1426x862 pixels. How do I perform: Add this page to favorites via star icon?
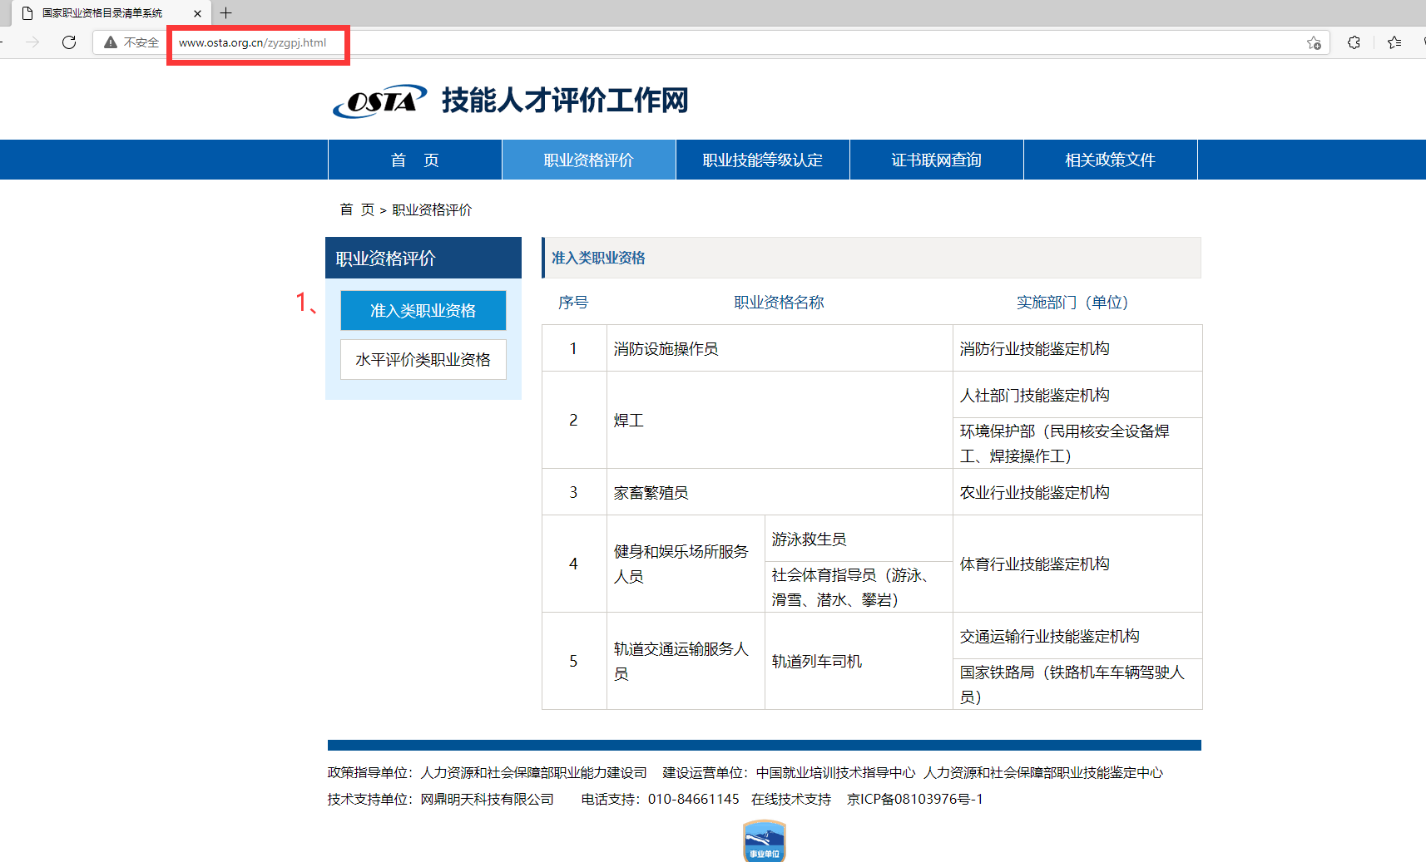click(1315, 42)
